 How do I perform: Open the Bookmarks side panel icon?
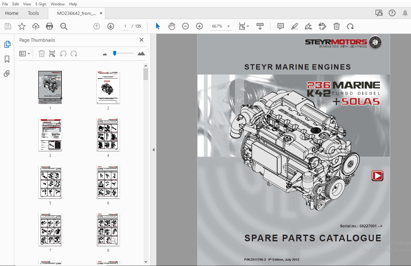tap(7, 59)
